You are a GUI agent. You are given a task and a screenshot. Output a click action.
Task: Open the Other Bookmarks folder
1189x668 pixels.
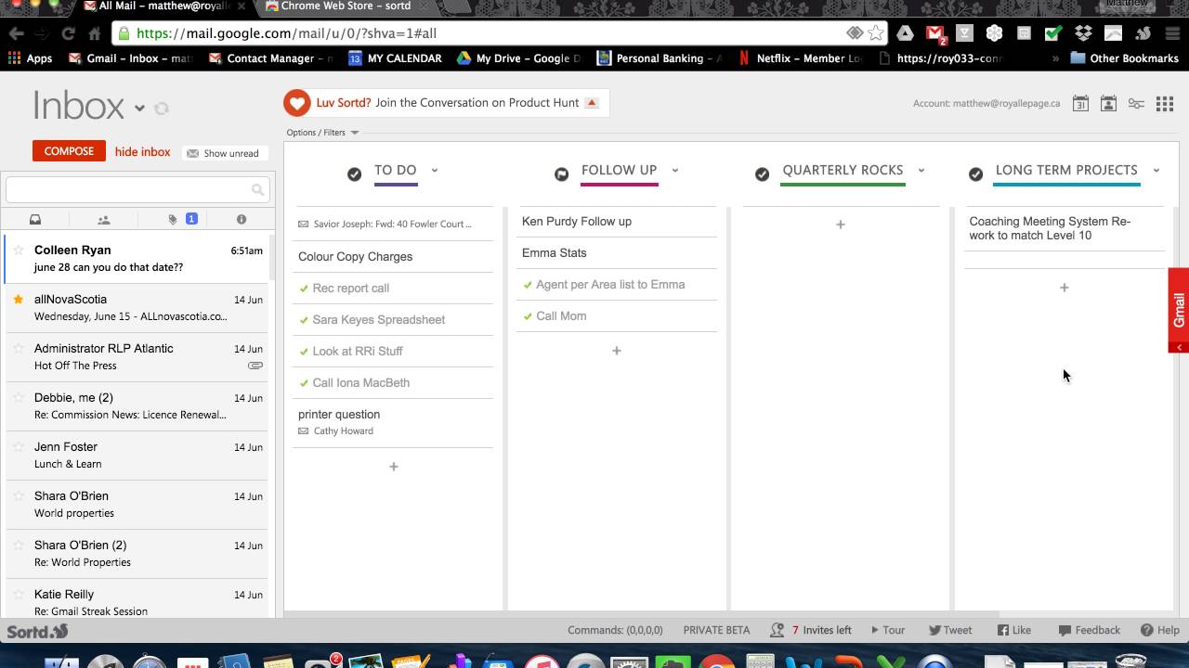click(x=1124, y=58)
